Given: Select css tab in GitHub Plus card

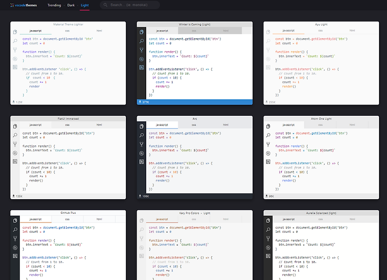Looking at the screenshot, I should coord(67,219).
